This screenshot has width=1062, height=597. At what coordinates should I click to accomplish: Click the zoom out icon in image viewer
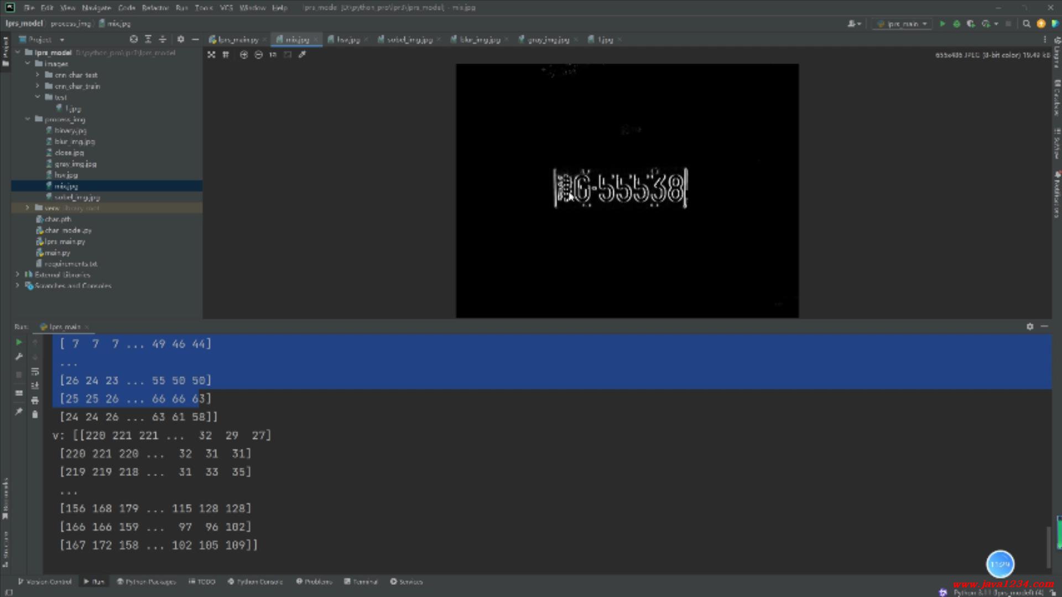click(258, 55)
